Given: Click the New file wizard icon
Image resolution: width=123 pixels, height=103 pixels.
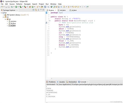Looking at the screenshot, I should tap(2, 7).
